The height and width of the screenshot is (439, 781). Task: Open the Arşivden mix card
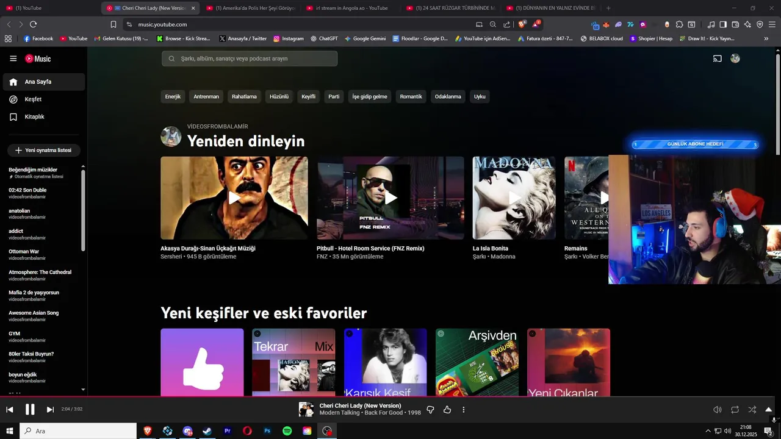(x=477, y=363)
